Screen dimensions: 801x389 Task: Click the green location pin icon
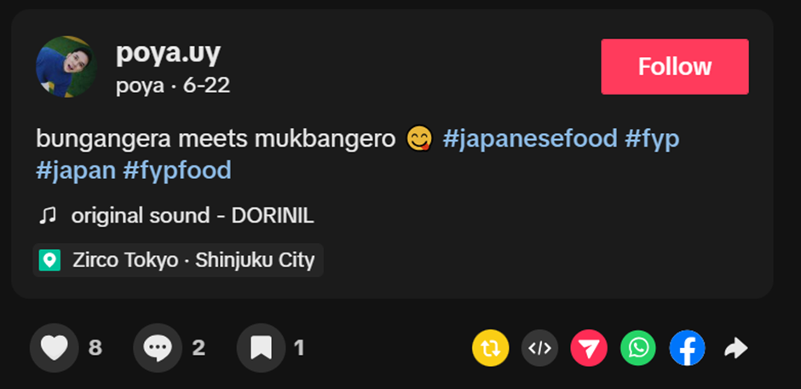tap(49, 260)
